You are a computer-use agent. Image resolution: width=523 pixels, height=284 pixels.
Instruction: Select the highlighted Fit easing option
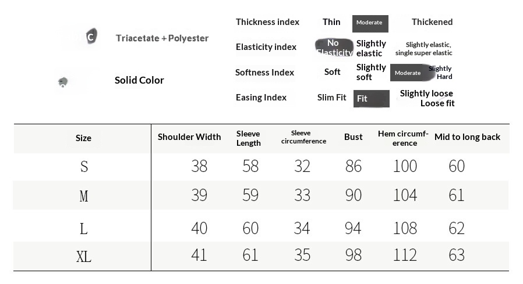[x=371, y=99]
